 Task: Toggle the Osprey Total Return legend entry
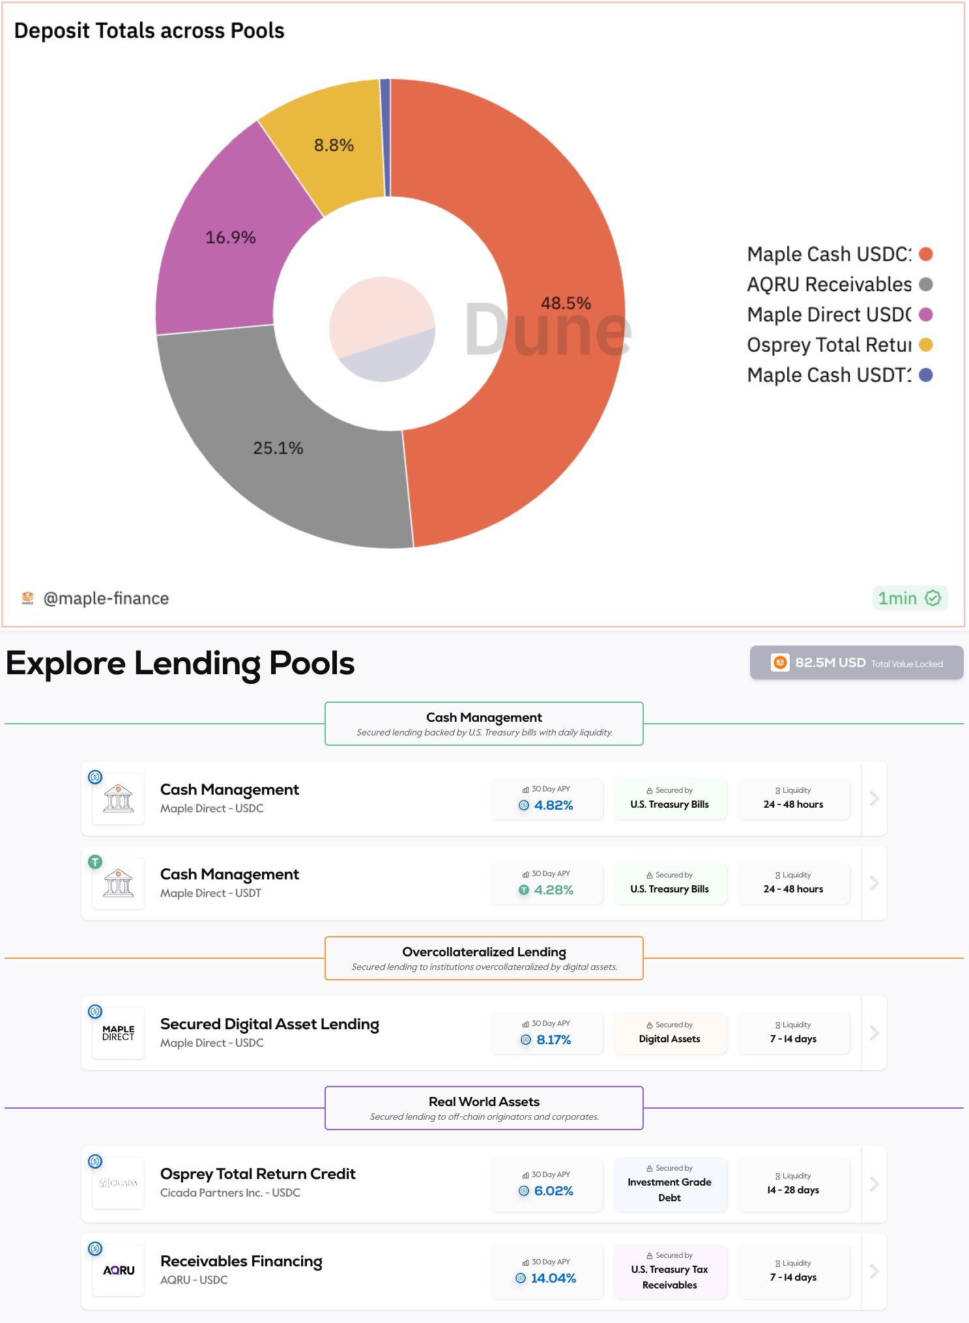839,345
